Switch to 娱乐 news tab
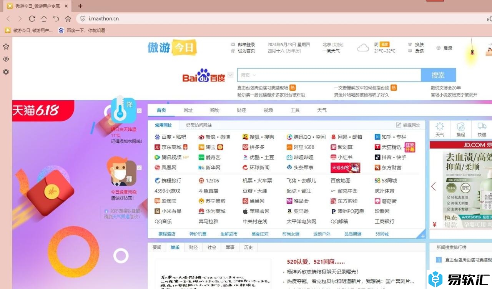492x289 pixels. click(x=175, y=247)
